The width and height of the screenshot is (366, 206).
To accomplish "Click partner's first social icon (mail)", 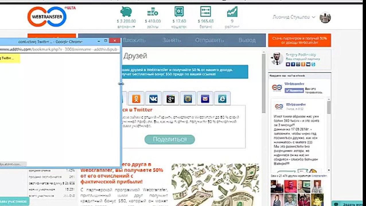I will point(288,64).
